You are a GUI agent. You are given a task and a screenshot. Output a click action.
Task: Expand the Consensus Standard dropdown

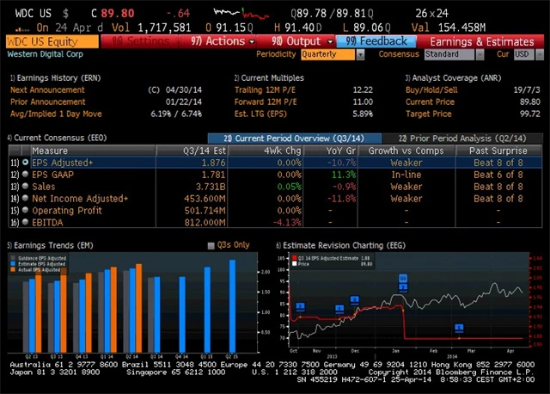453,53
